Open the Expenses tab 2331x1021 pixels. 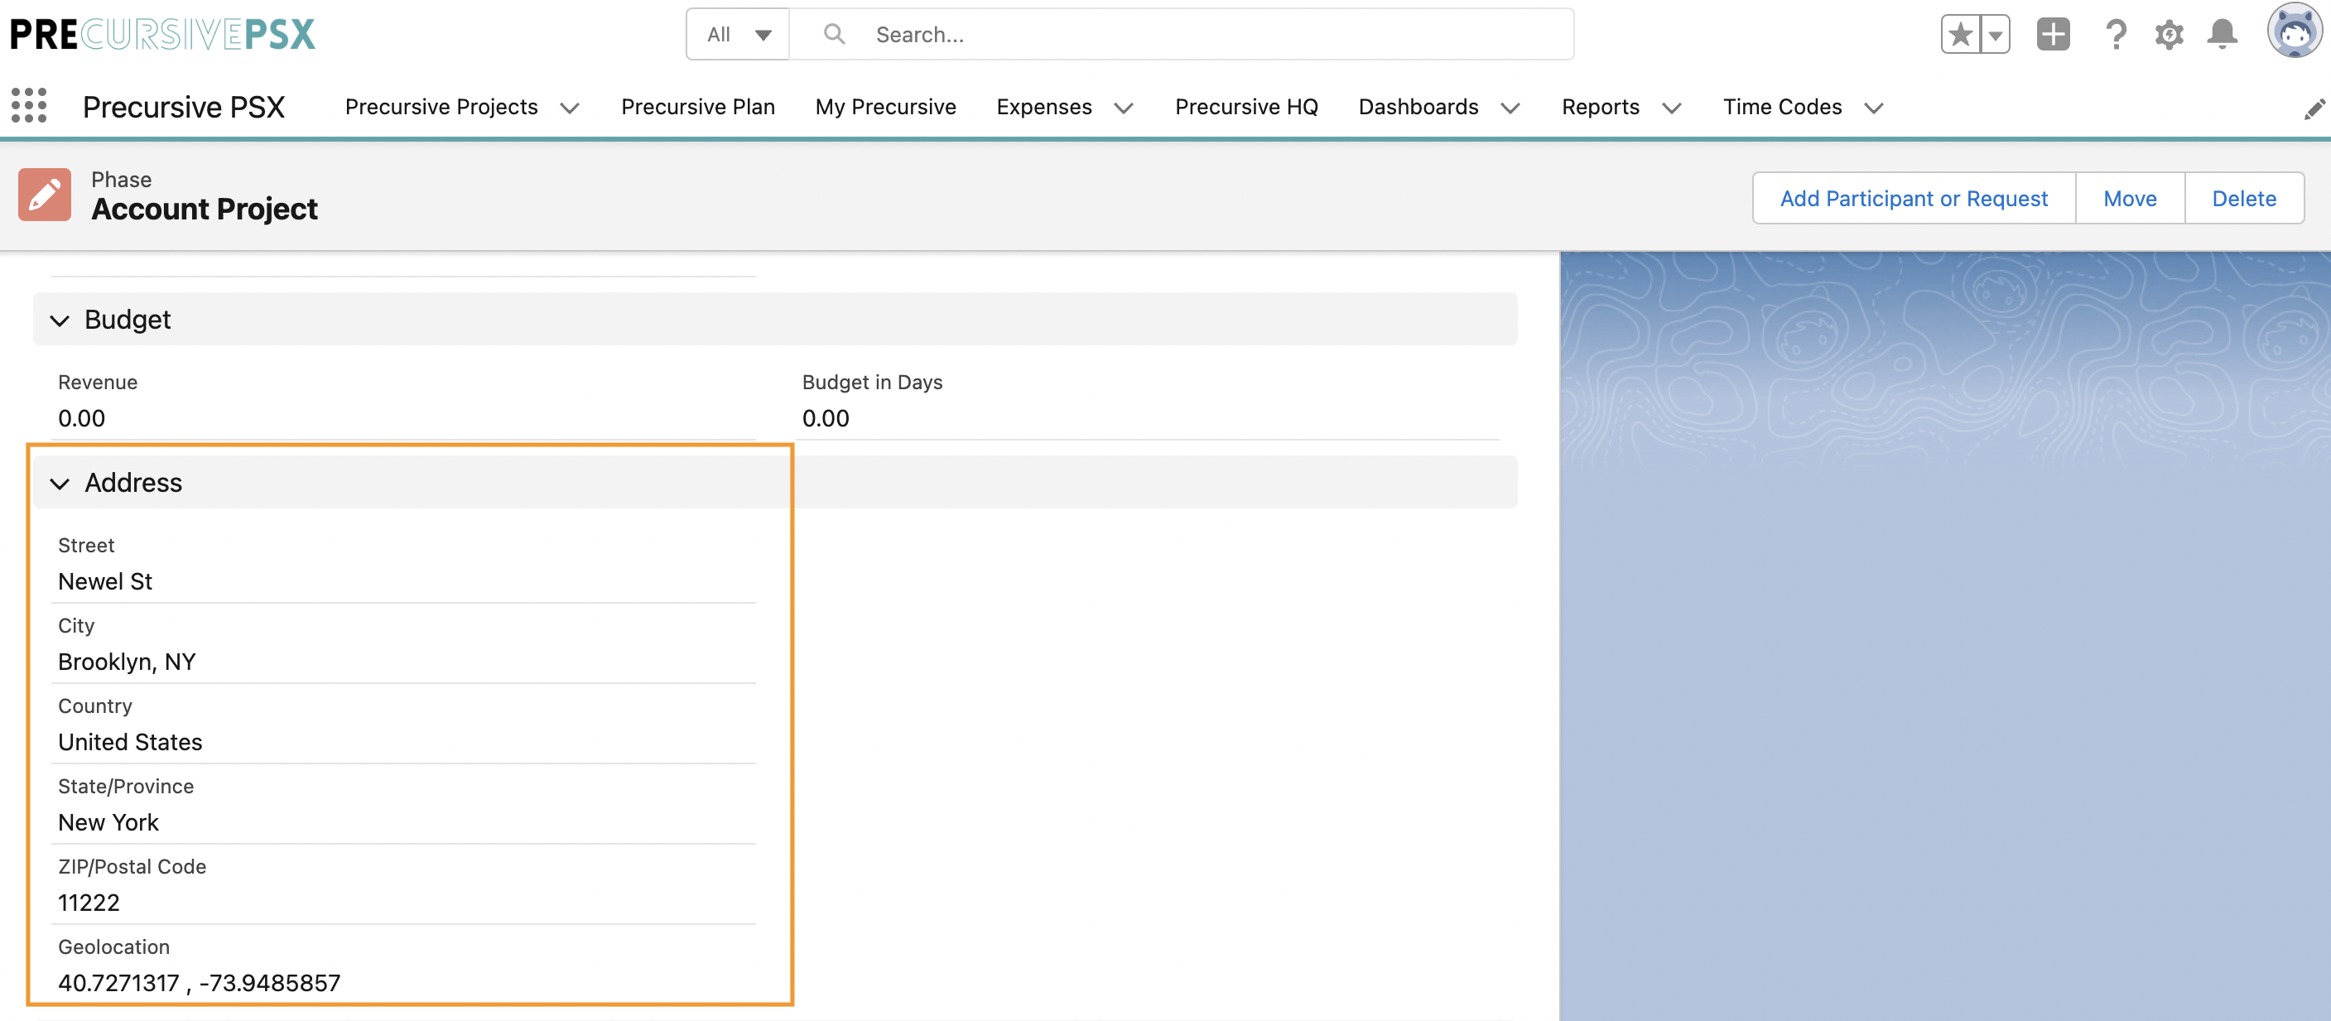coord(1043,107)
